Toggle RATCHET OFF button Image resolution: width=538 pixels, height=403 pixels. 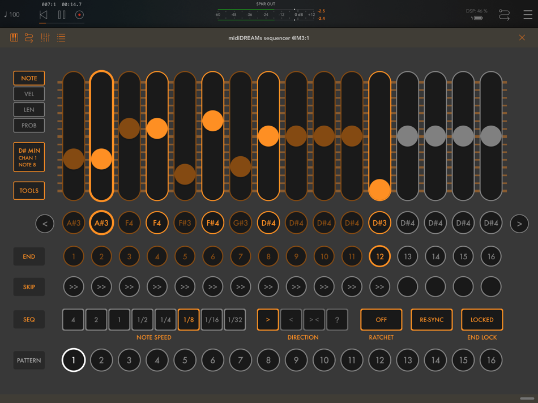coord(381,320)
